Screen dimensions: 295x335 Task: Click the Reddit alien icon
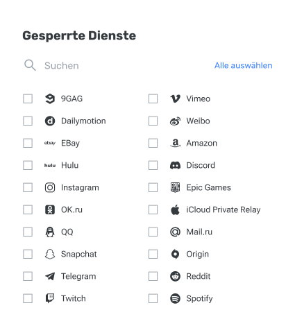(x=175, y=276)
